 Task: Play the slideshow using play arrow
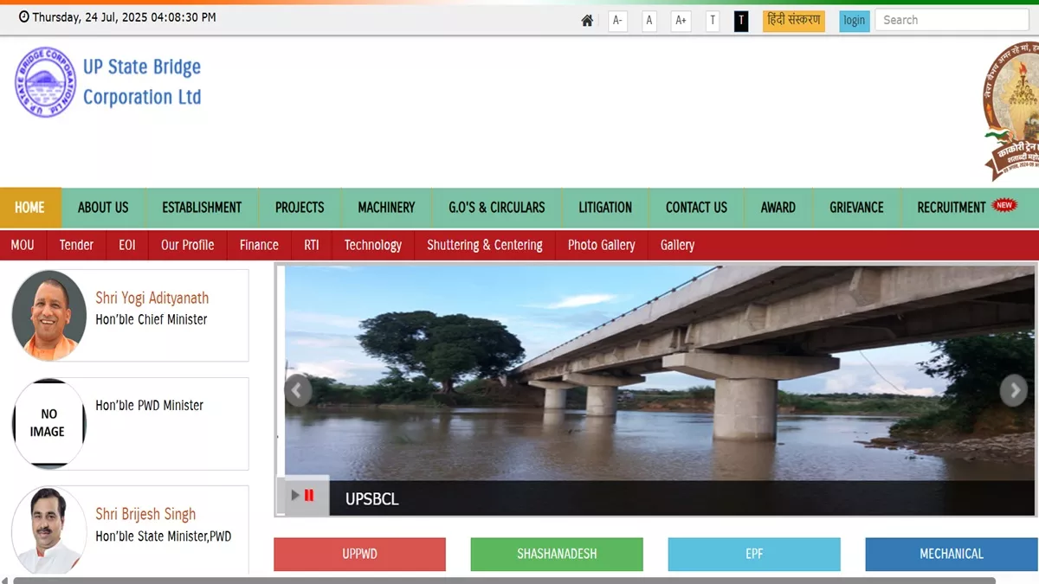click(295, 496)
